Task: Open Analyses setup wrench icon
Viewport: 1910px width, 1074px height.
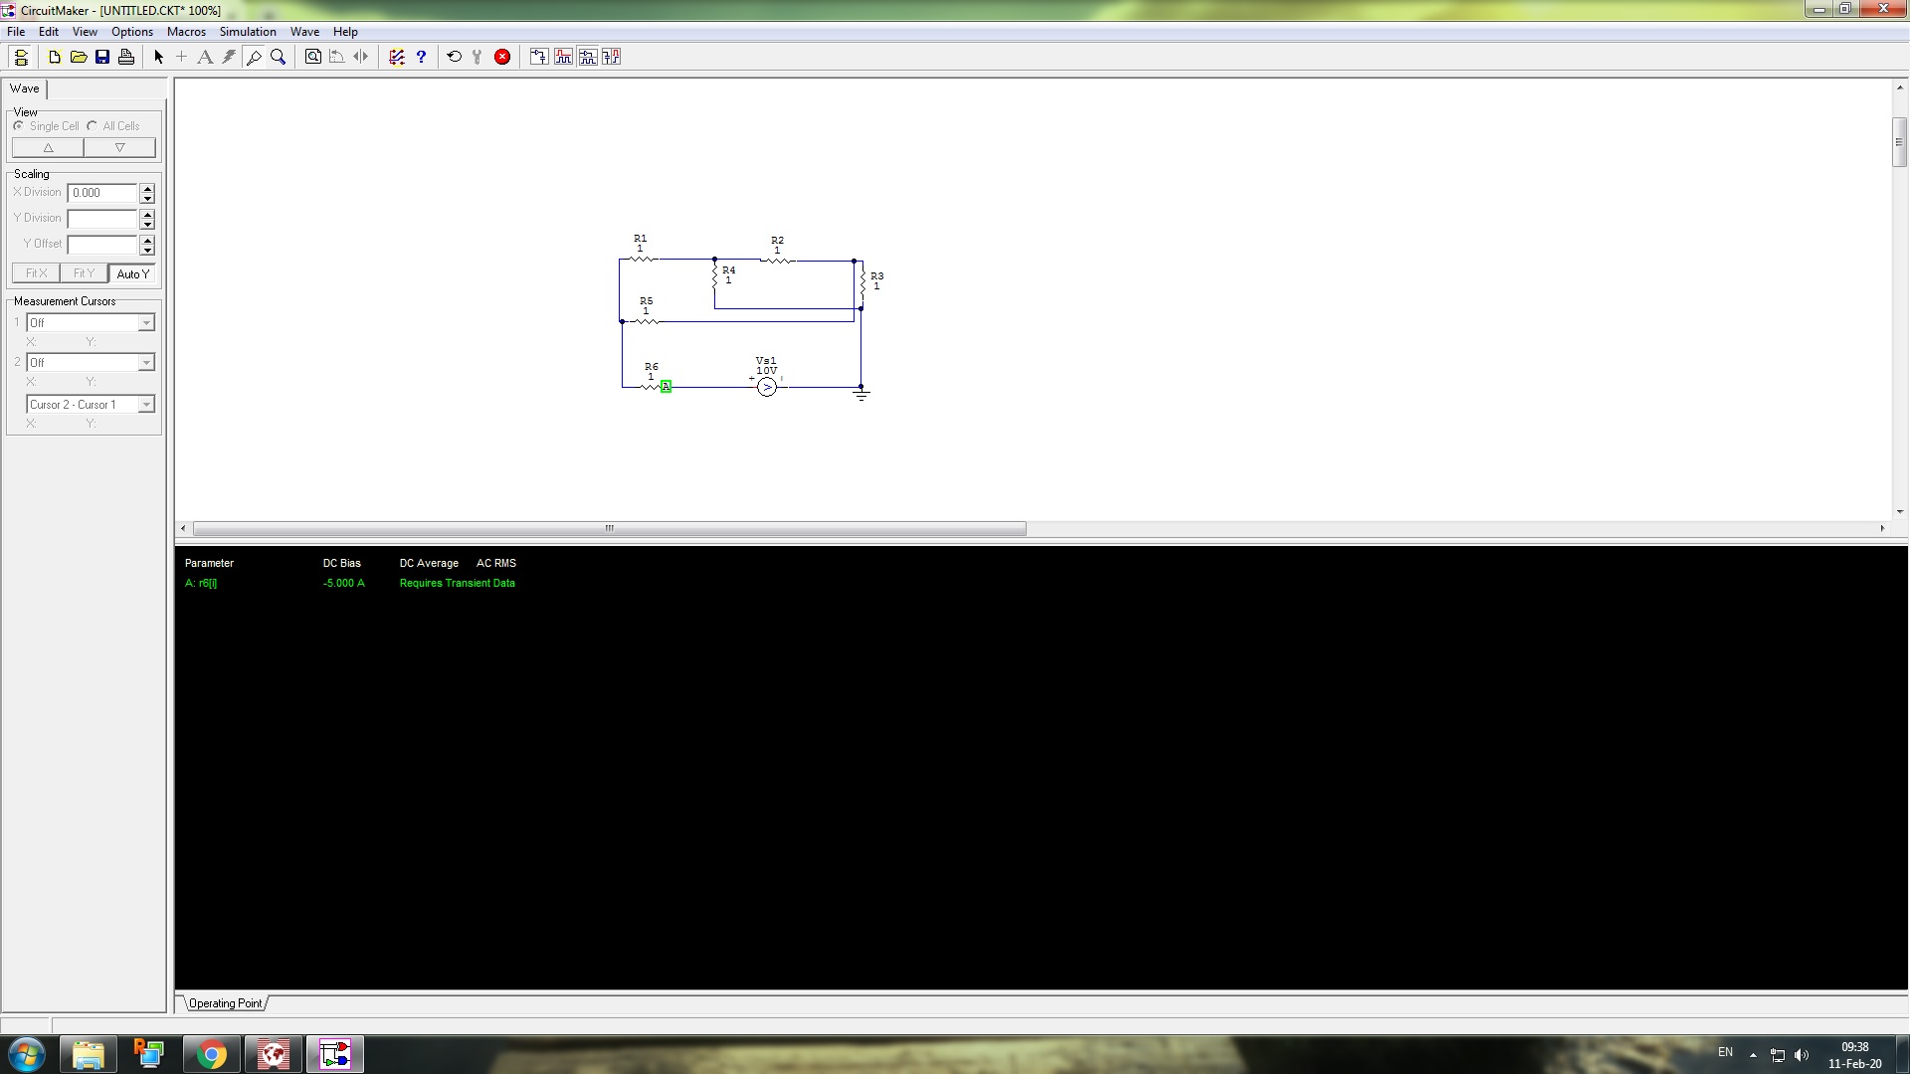Action: point(477,57)
